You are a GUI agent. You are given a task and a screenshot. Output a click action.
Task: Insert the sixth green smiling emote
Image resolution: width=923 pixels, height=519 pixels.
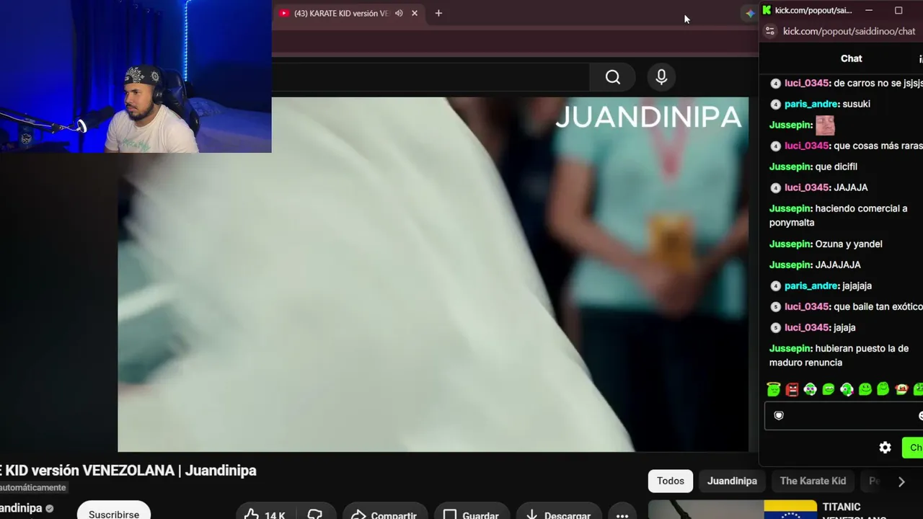pyautogui.click(x=865, y=389)
